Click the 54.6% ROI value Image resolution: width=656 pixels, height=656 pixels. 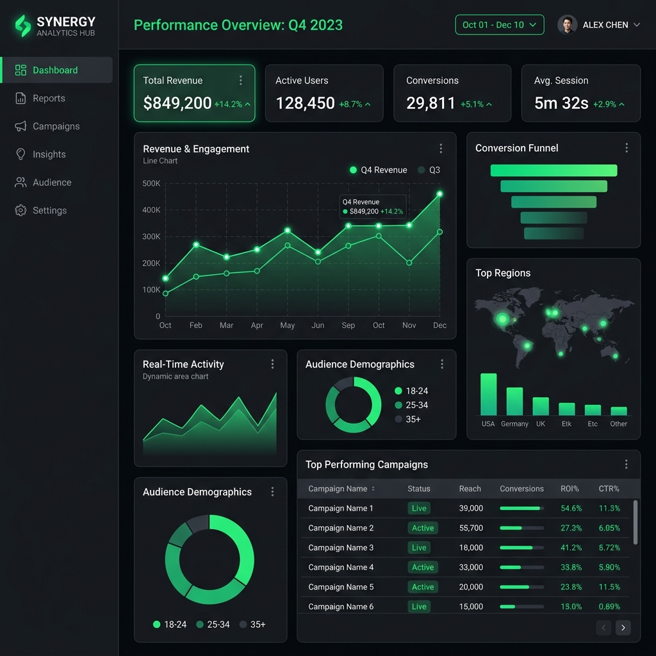pyautogui.click(x=571, y=508)
